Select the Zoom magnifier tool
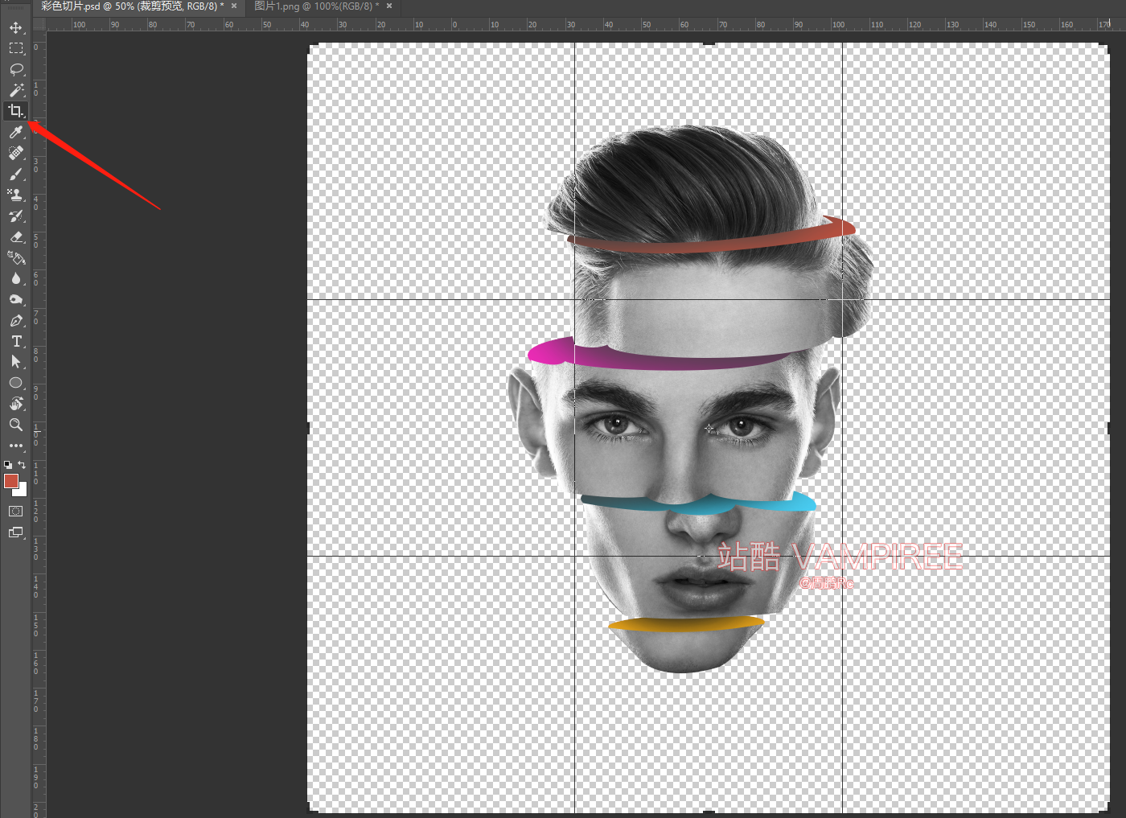Viewport: 1126px width, 818px height. pos(15,425)
